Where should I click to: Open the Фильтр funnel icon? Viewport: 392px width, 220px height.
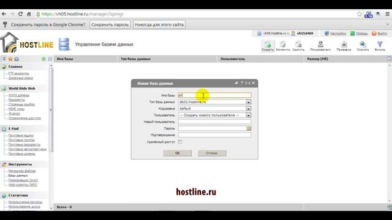tap(380, 46)
